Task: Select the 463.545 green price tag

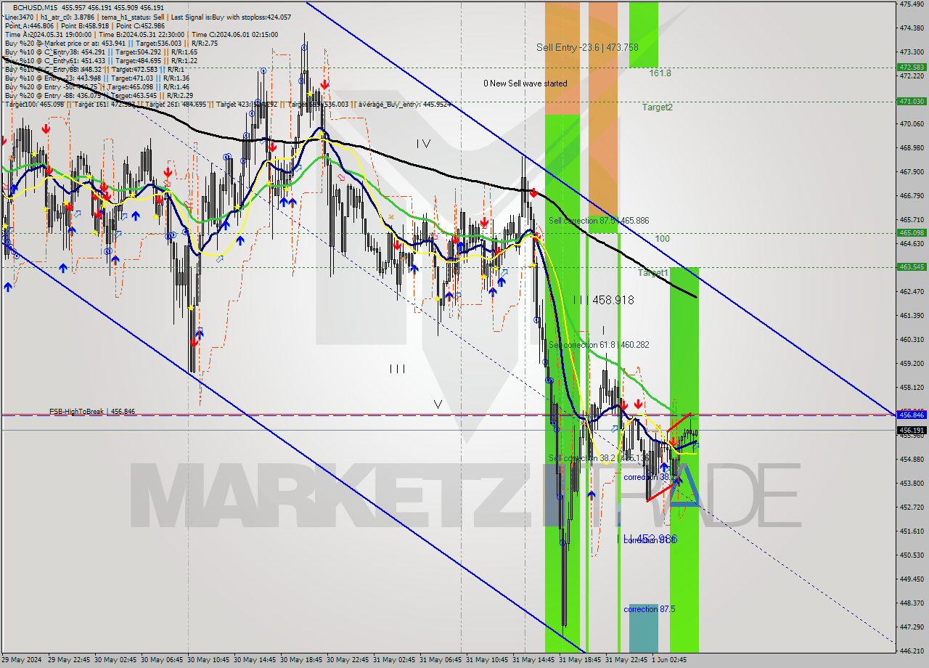Action: coord(912,266)
